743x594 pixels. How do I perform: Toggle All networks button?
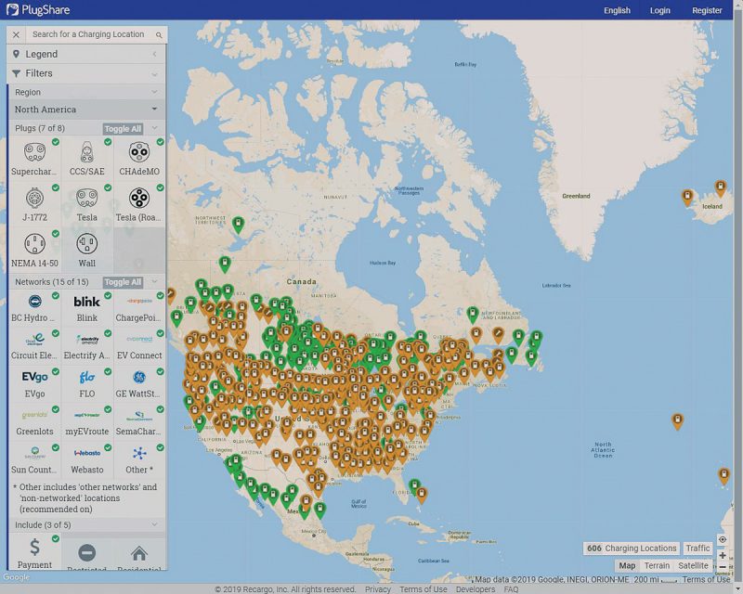[123, 282]
